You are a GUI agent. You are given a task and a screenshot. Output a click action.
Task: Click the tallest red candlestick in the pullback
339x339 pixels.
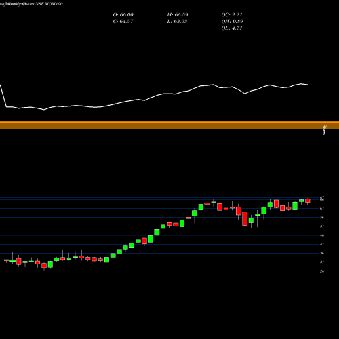pos(245,218)
